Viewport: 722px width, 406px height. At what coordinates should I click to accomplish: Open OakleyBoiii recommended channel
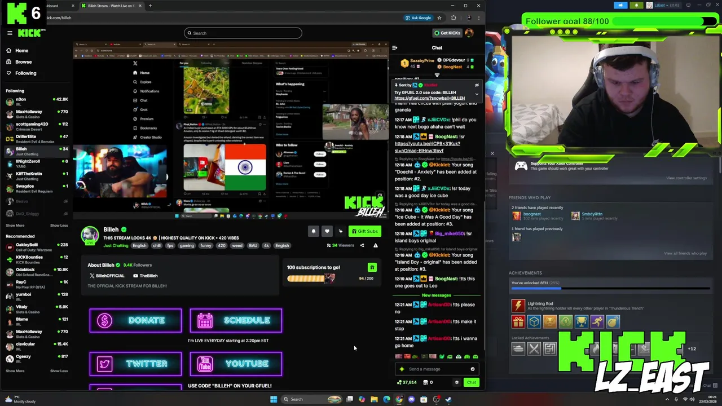37,247
